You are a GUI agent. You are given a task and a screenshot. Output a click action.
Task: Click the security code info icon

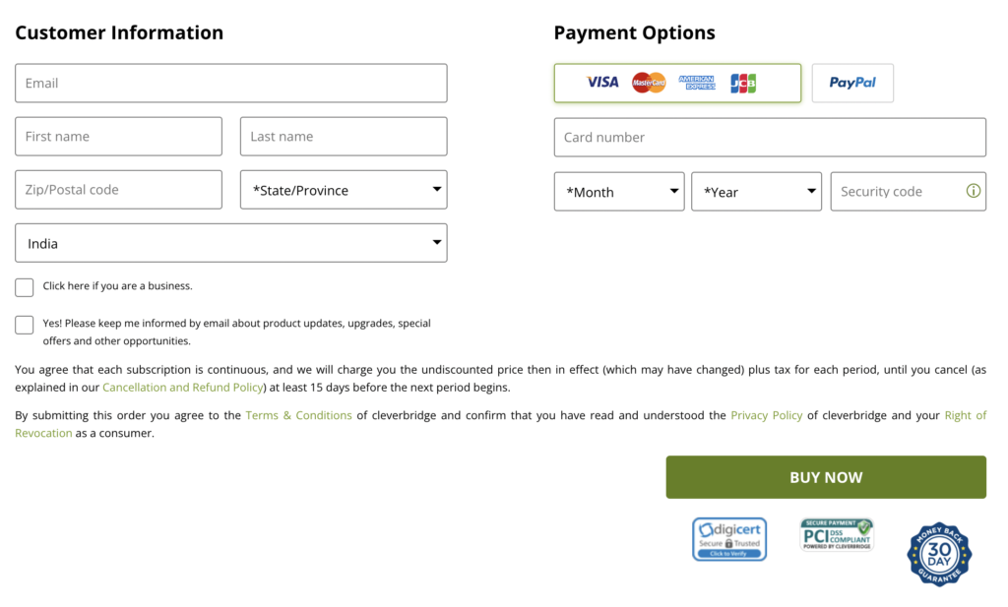click(974, 192)
